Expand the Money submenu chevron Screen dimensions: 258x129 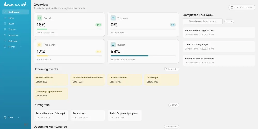[x=21, y=47]
